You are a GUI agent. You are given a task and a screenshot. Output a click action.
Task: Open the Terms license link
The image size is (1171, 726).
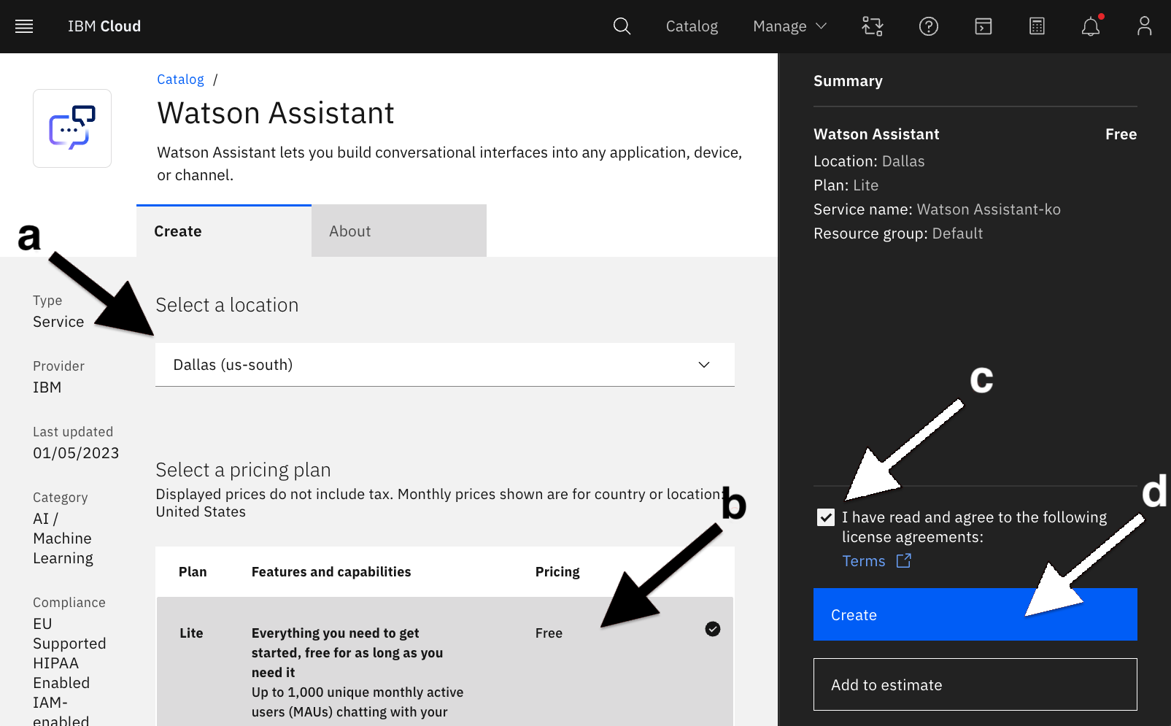pyautogui.click(x=864, y=561)
